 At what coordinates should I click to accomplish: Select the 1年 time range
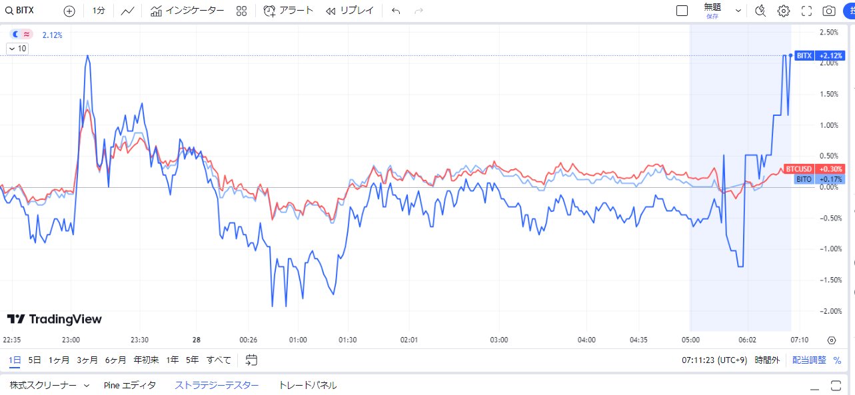pyautogui.click(x=173, y=360)
